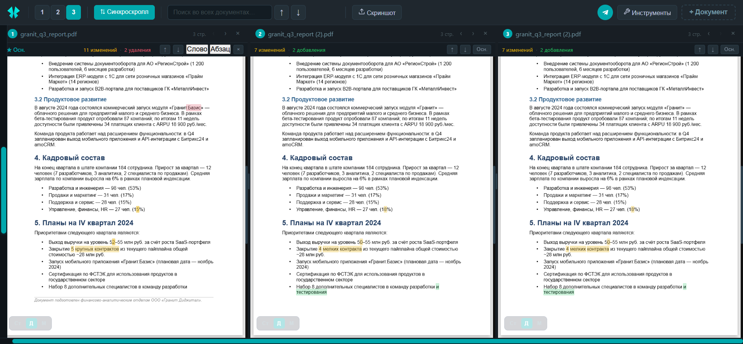This screenshot has width=743, height=344.
Task: Click file name granit_q3_report.pdf in panel 1
Action: (49, 34)
